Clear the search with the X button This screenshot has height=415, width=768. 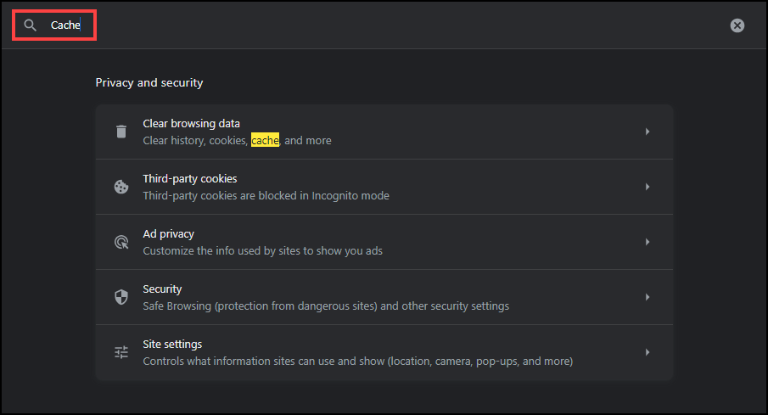coord(737,25)
